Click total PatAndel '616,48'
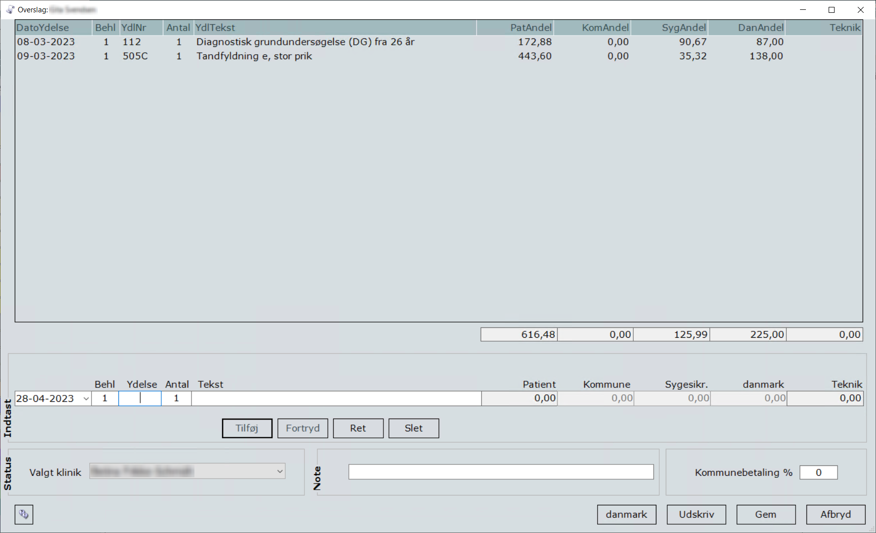Screen dimensions: 876x533 point(519,334)
